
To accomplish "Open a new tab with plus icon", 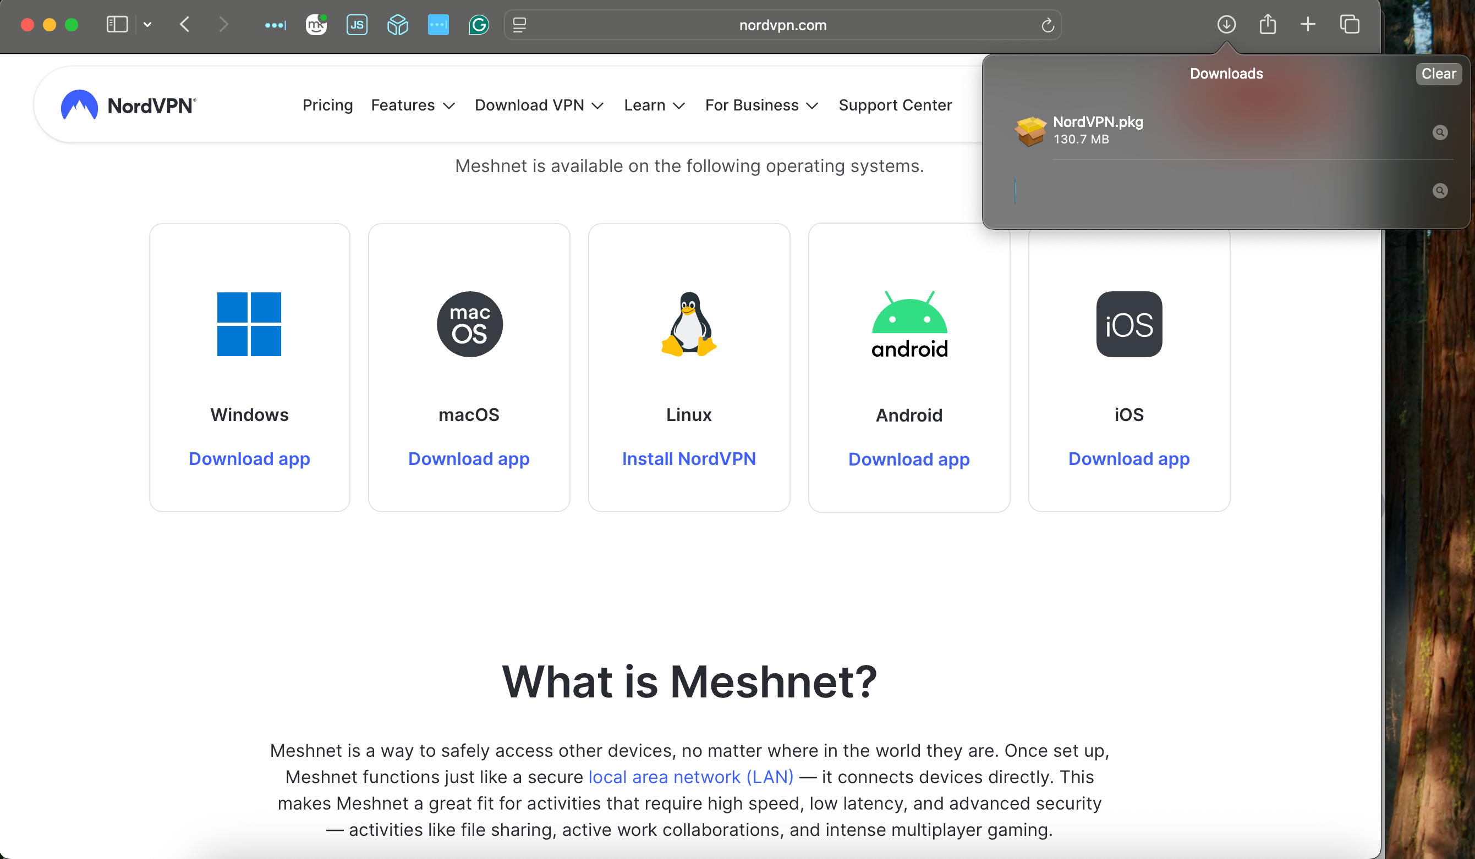I will click(x=1308, y=25).
